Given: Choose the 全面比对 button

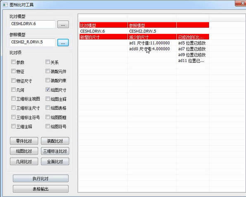Looking at the screenshot, I should (x=55, y=161).
